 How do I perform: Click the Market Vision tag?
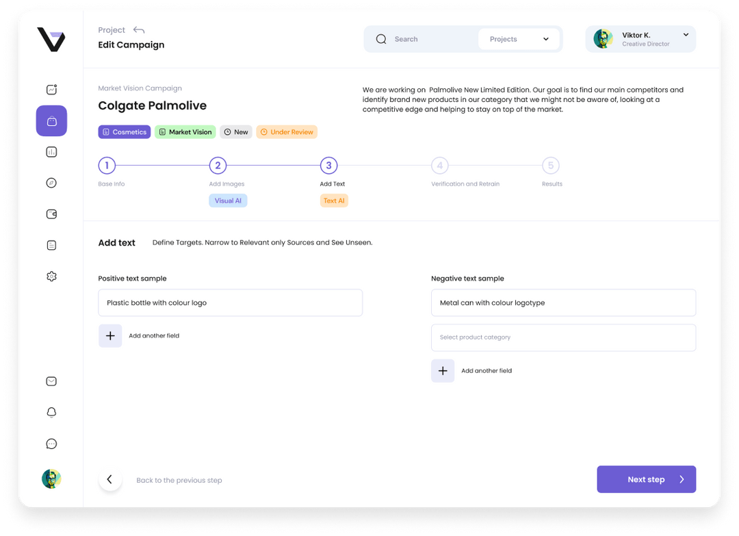pyautogui.click(x=185, y=132)
